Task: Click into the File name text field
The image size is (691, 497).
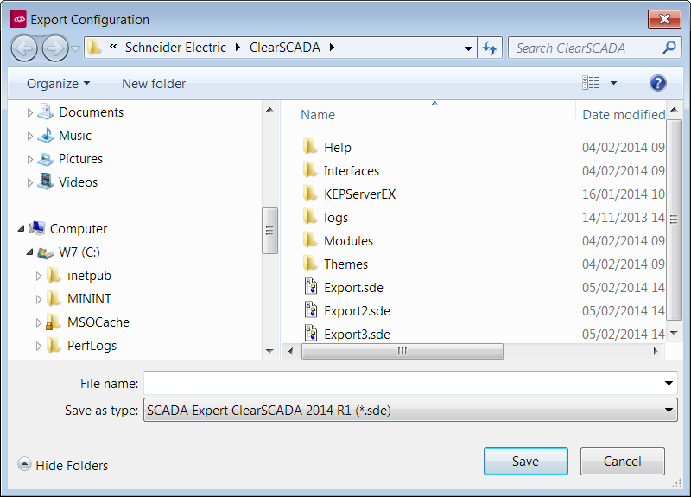Action: click(402, 383)
